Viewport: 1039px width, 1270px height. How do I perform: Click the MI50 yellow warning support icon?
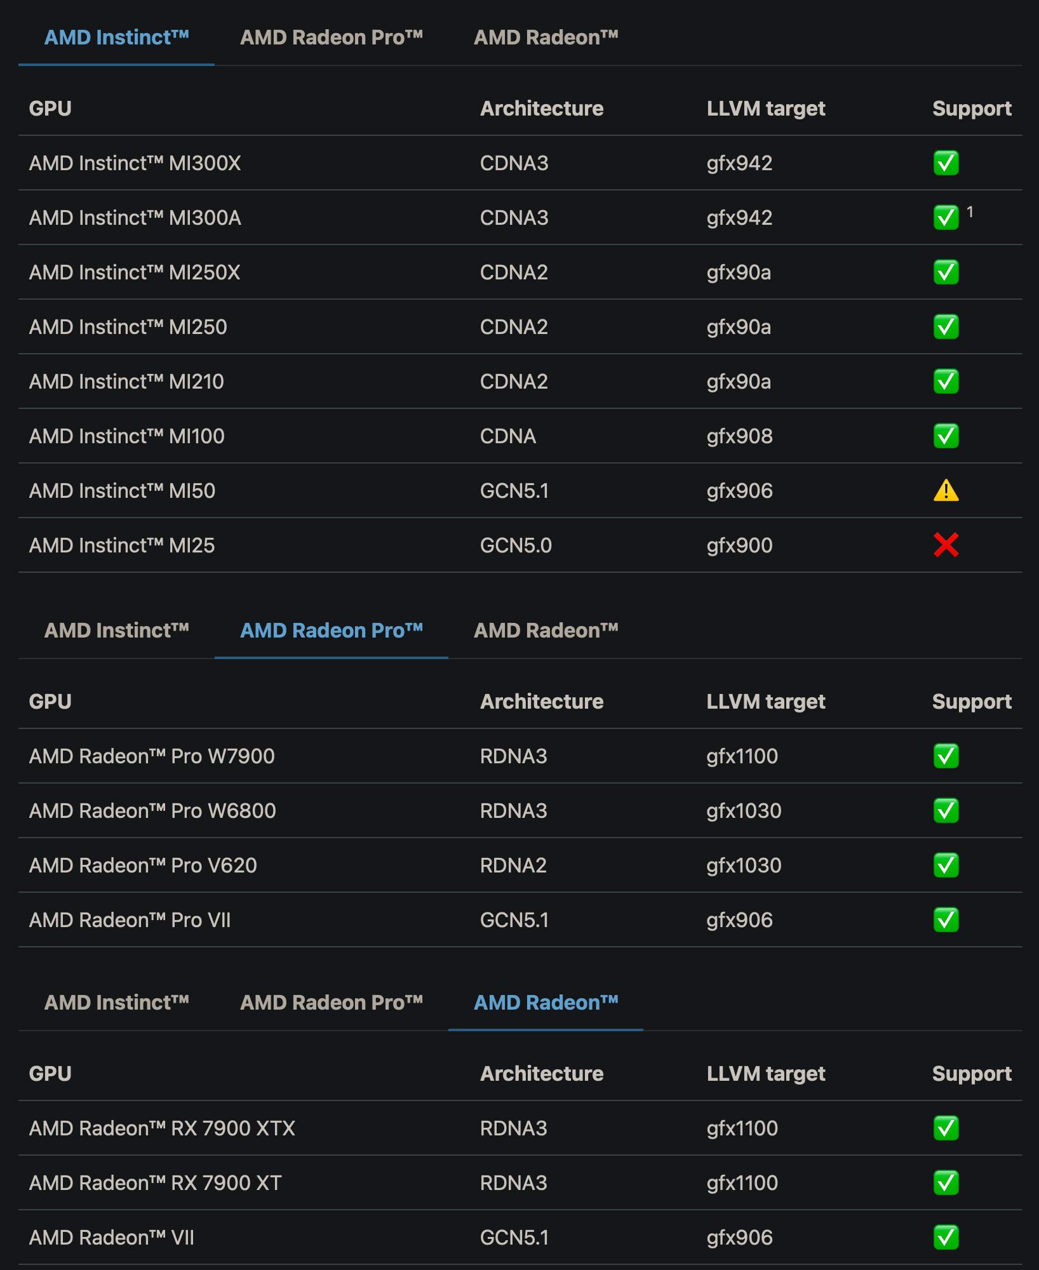pyautogui.click(x=946, y=491)
